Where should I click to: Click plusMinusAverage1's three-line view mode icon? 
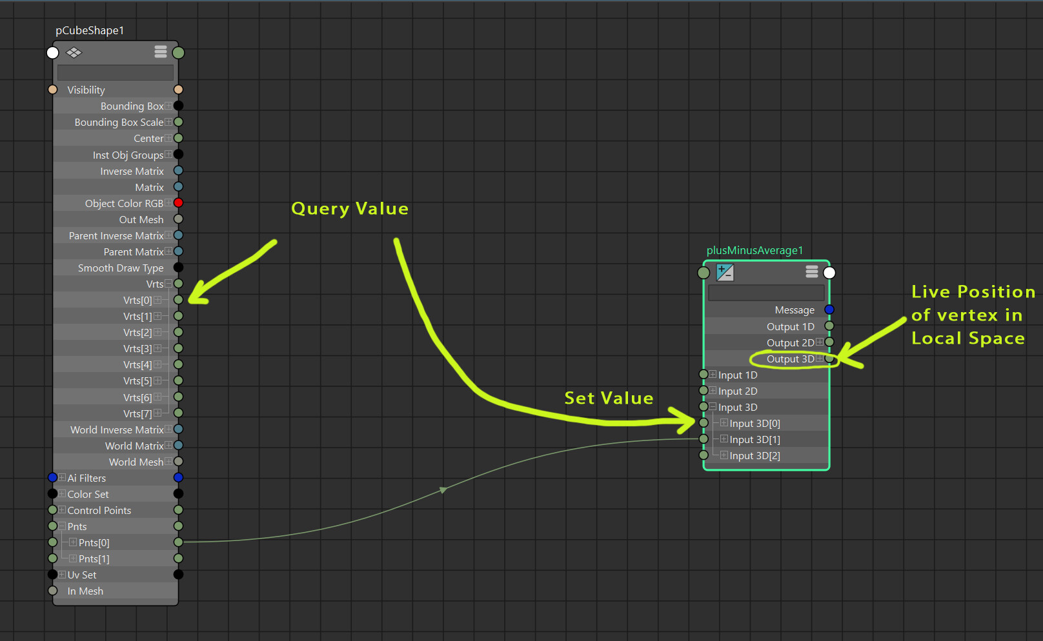click(x=812, y=272)
